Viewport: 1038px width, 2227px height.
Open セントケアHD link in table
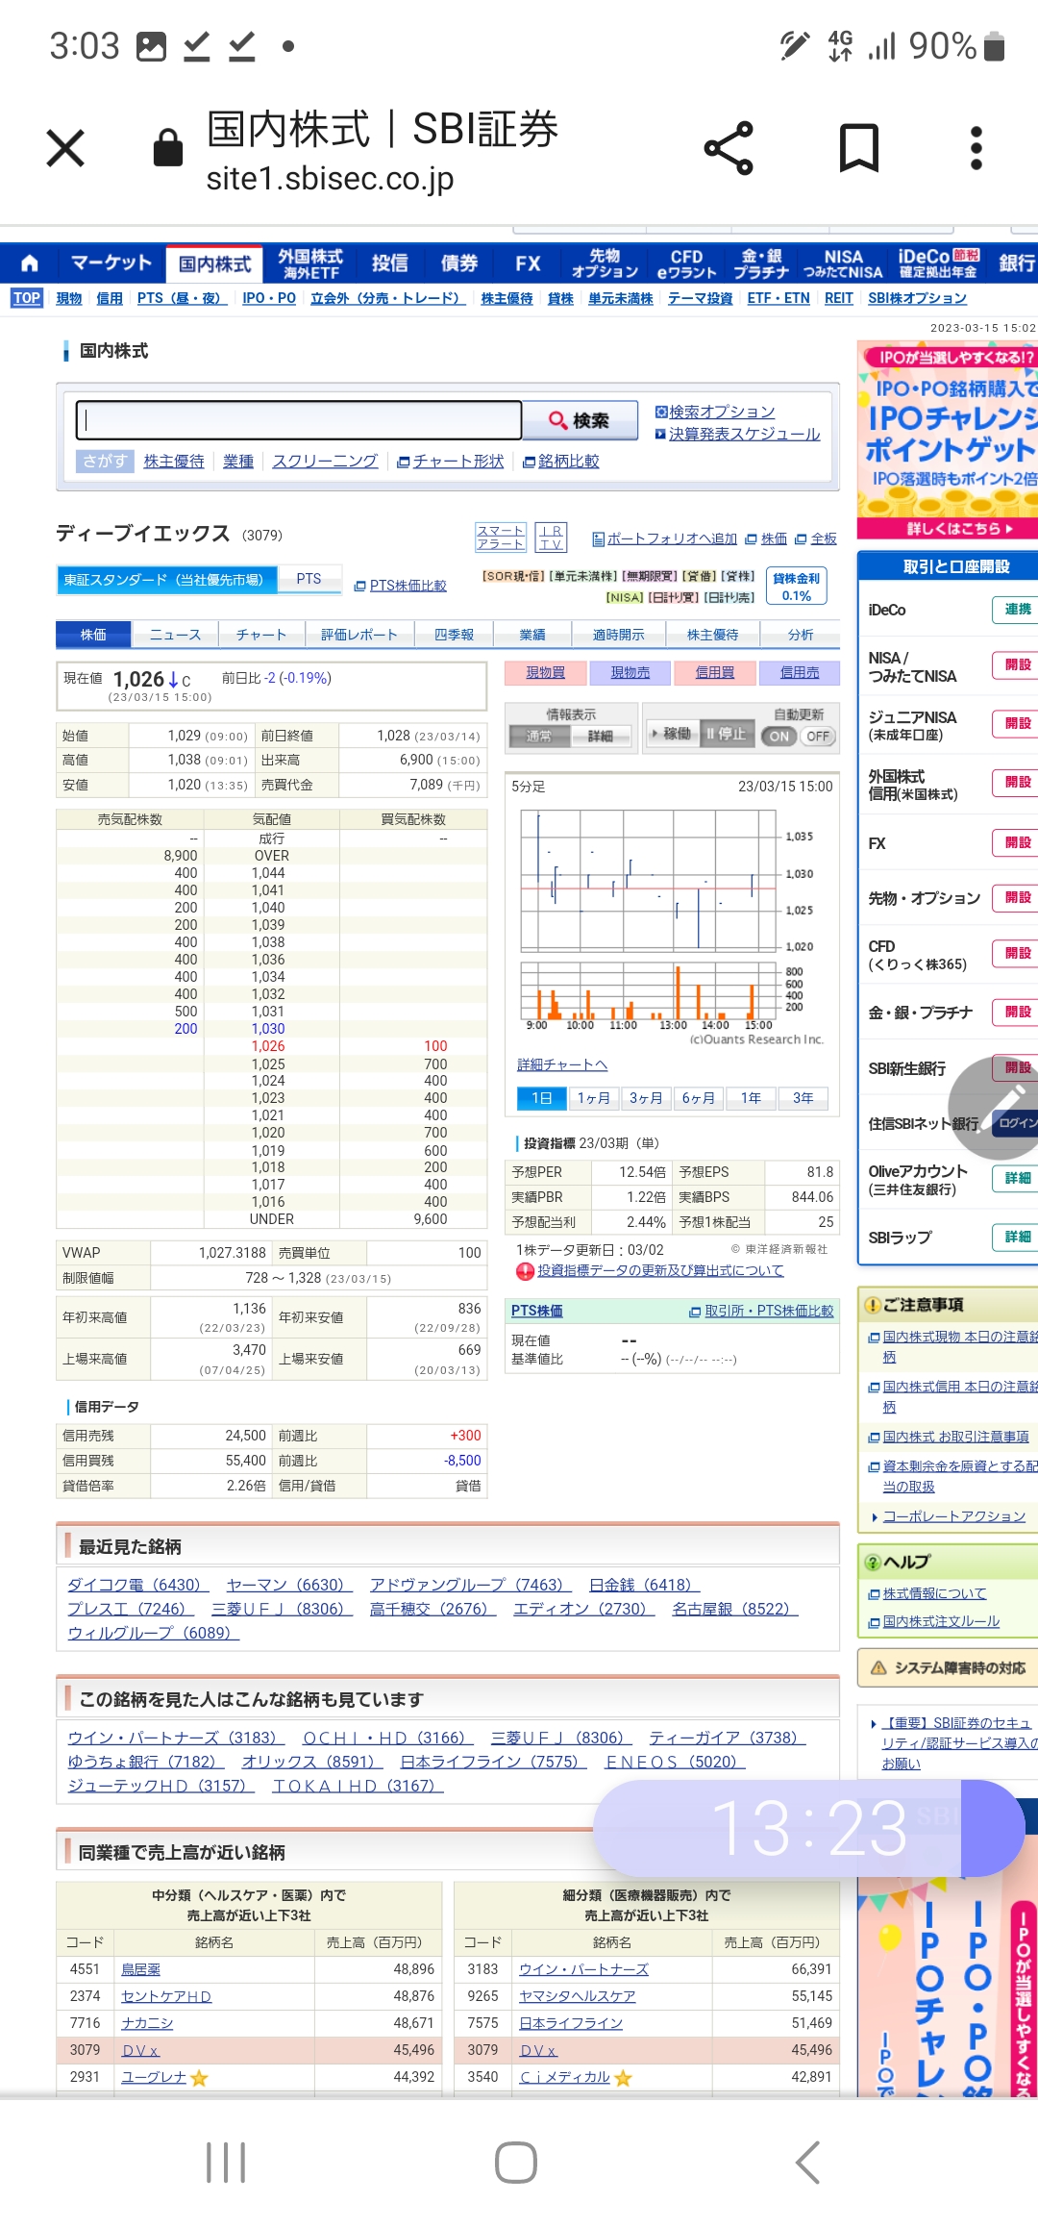point(166,1996)
